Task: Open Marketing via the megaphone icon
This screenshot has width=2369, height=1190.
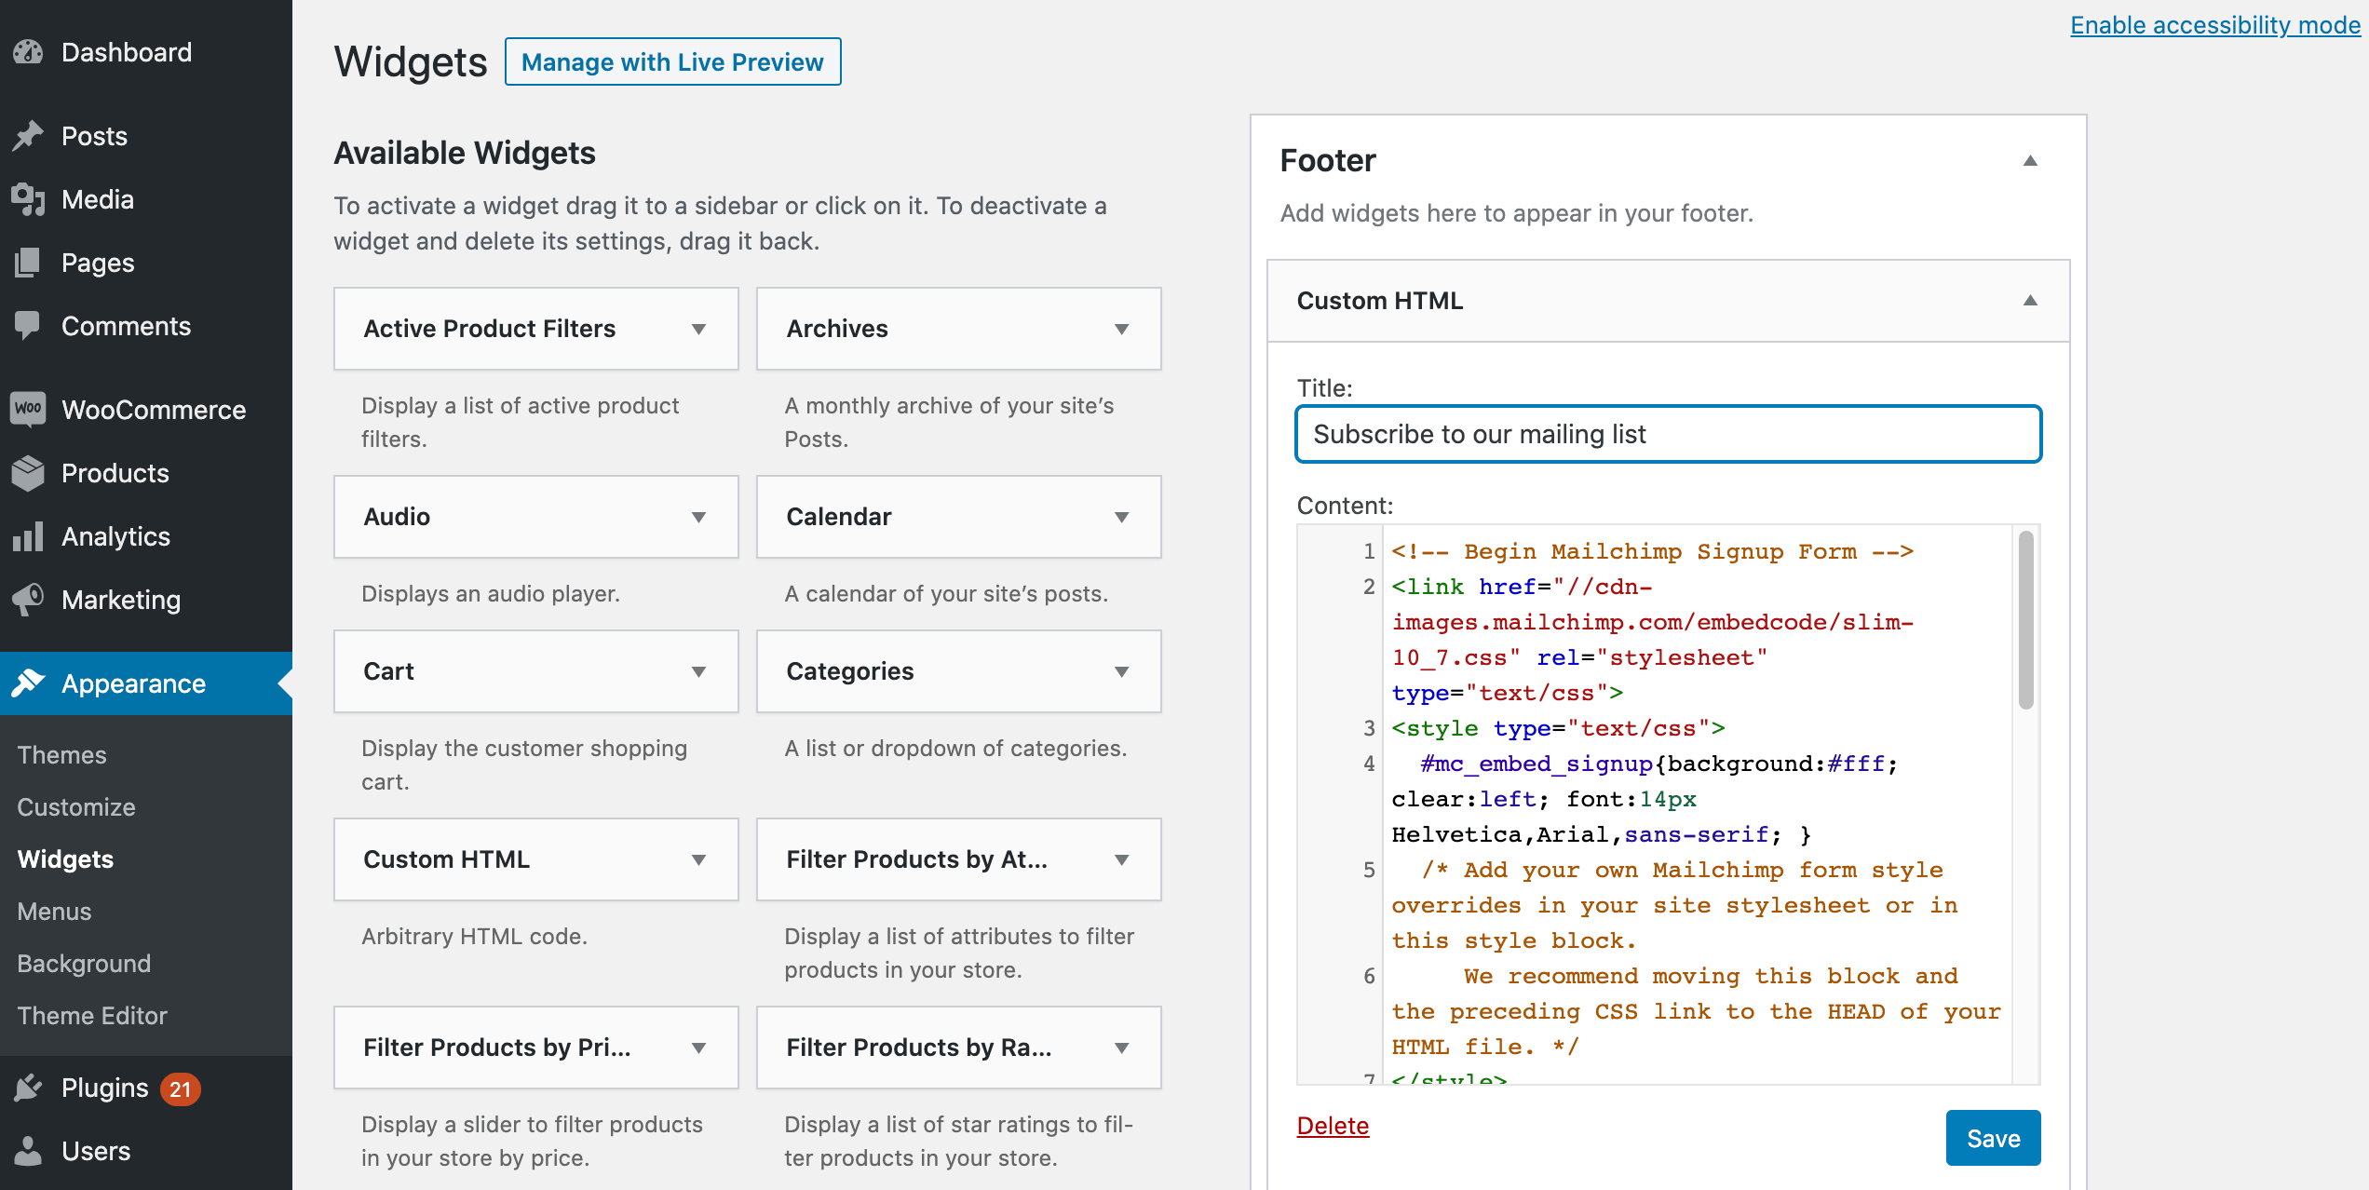Action: coord(28,600)
